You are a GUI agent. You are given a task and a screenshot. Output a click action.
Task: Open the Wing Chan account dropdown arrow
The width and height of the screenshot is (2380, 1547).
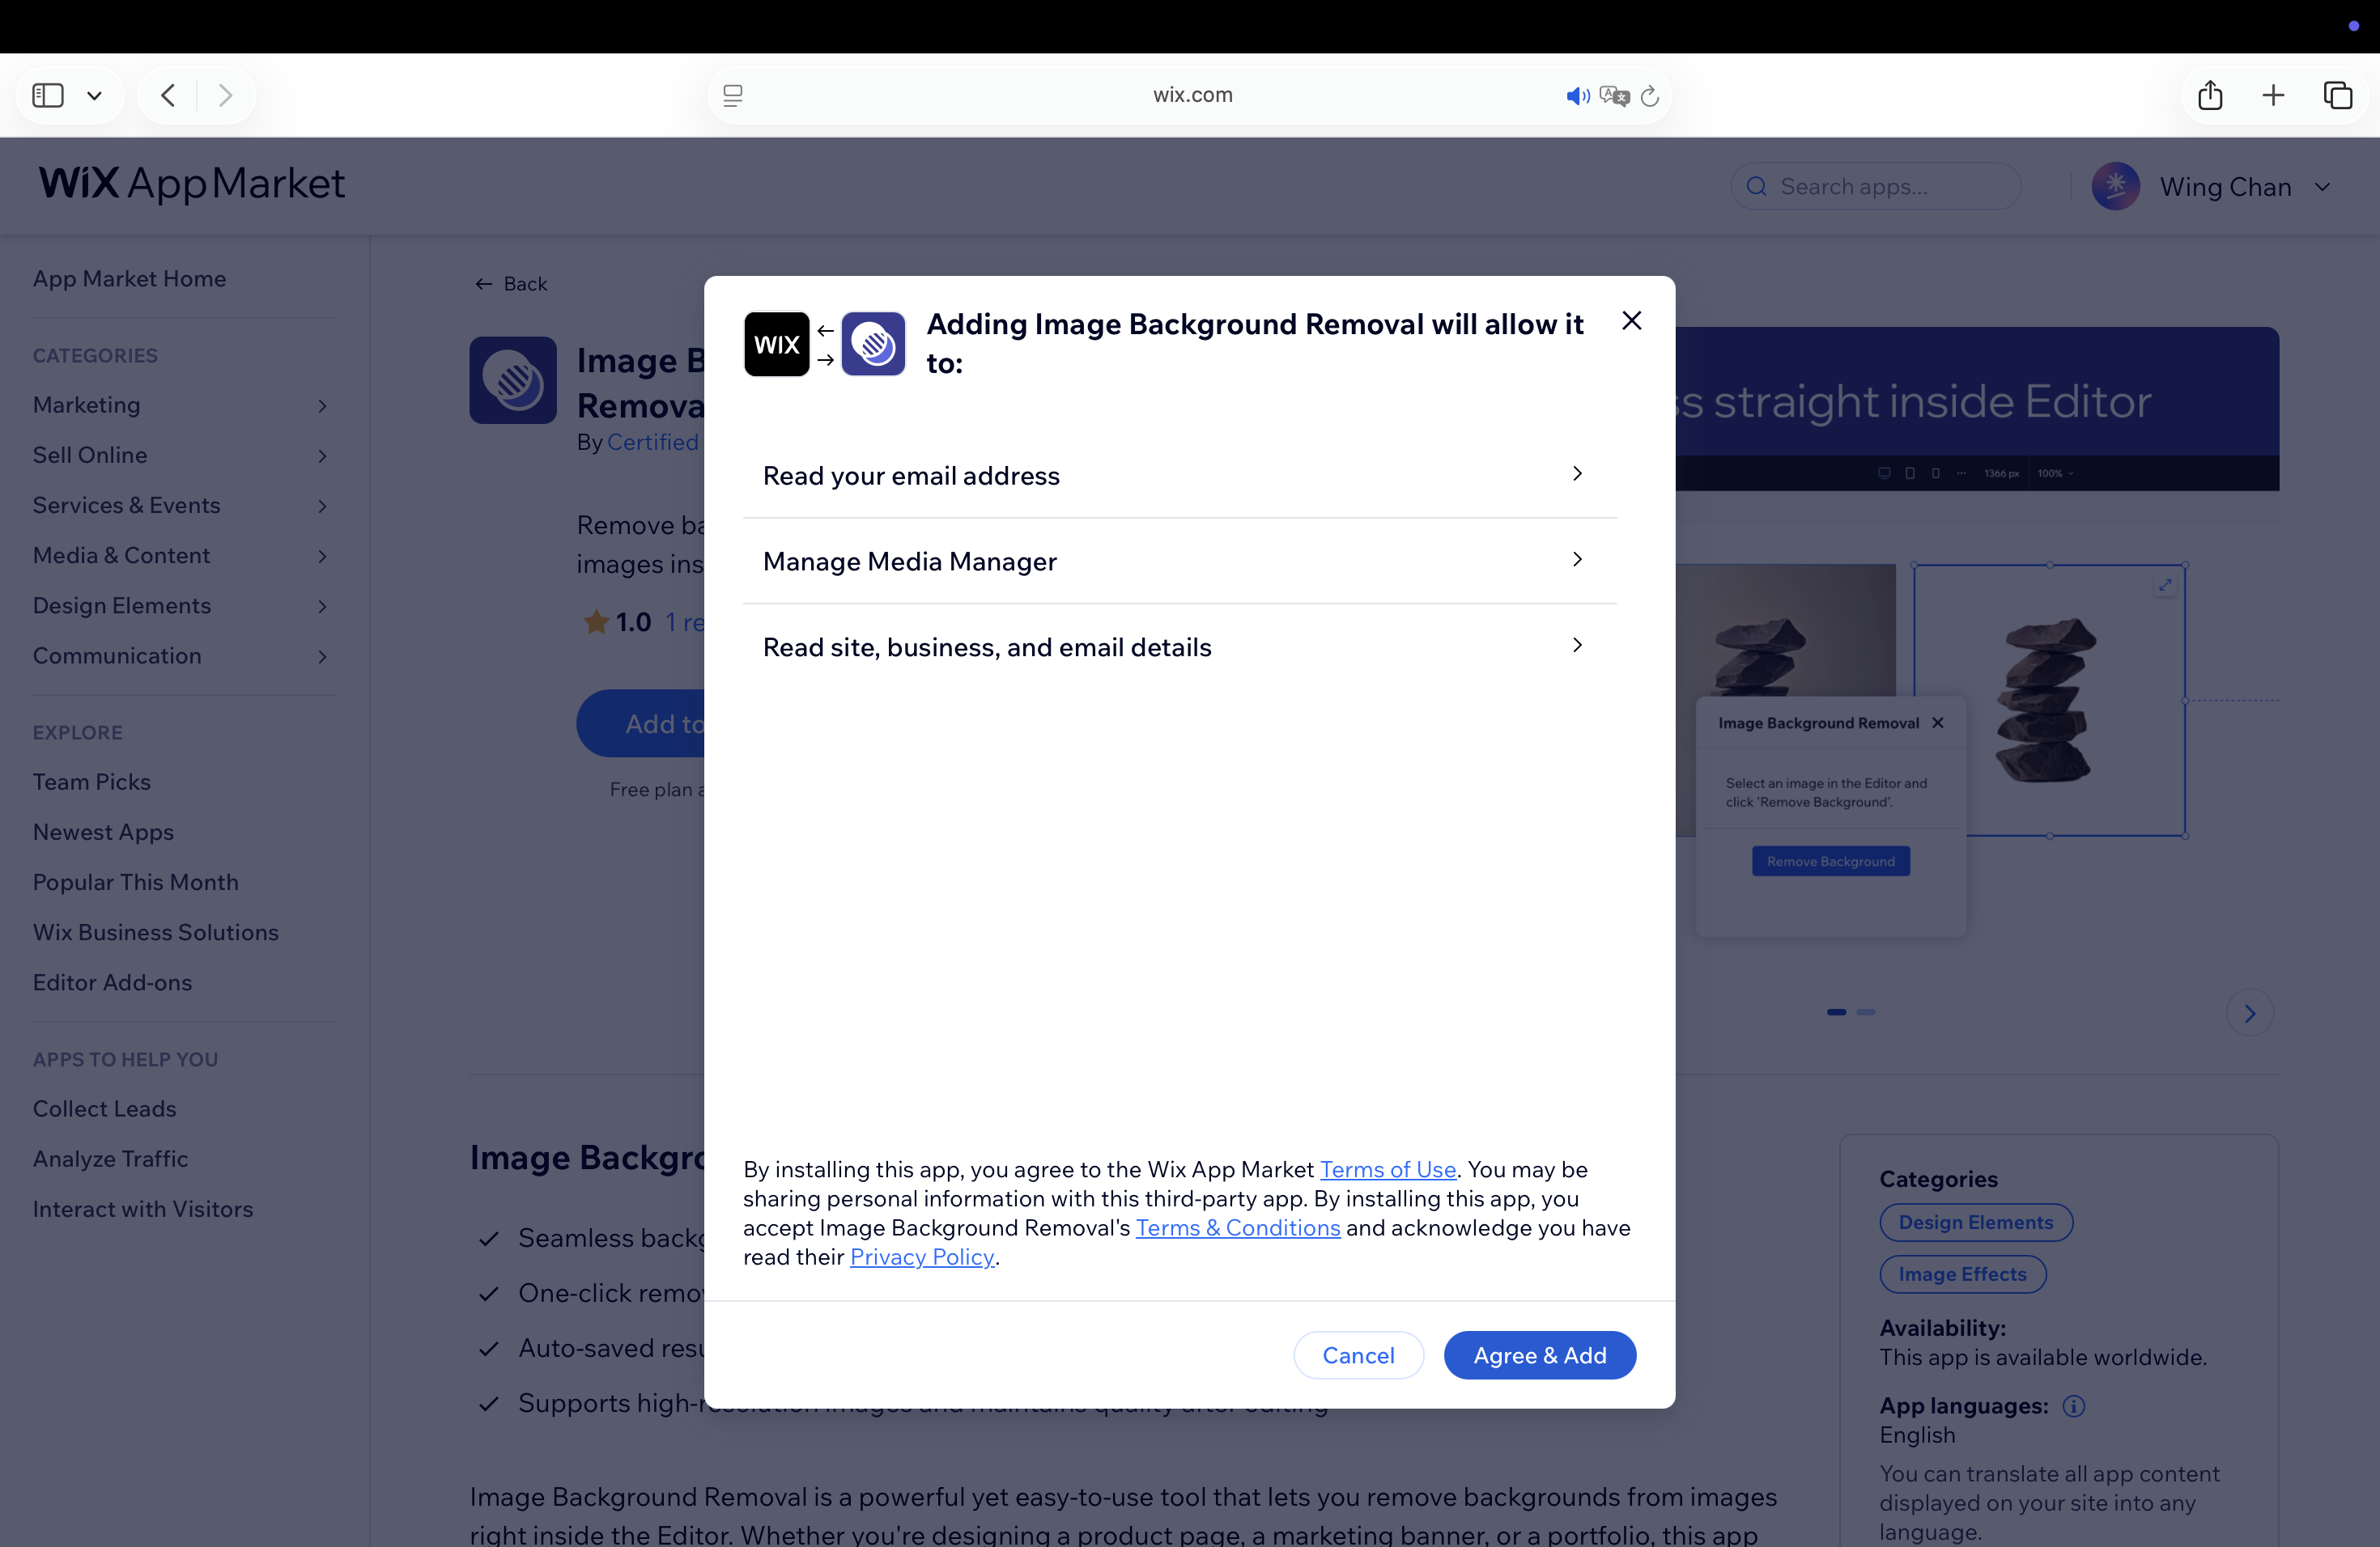pos(2322,187)
